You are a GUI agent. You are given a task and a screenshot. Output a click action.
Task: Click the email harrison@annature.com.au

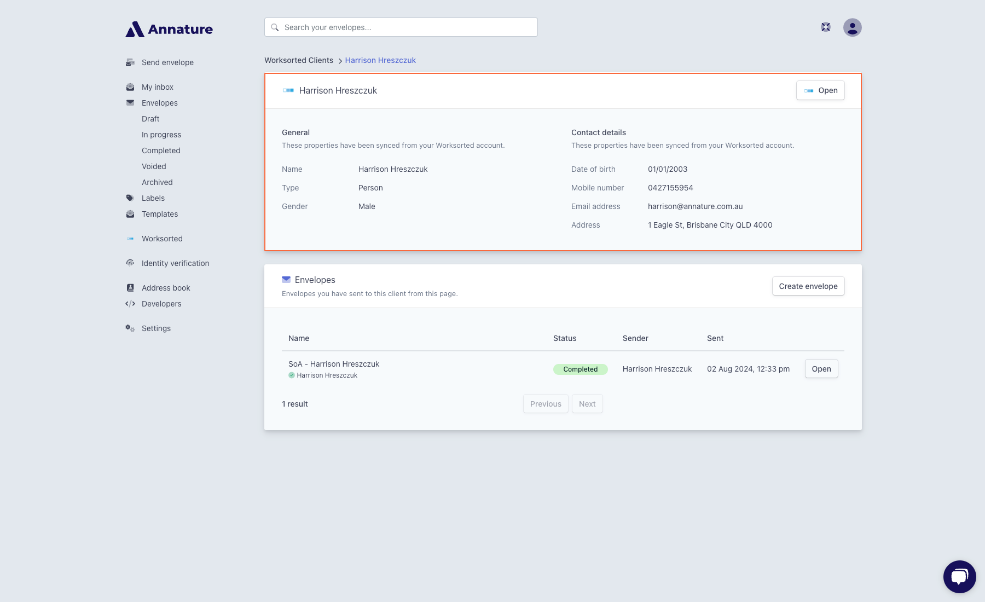[695, 206]
